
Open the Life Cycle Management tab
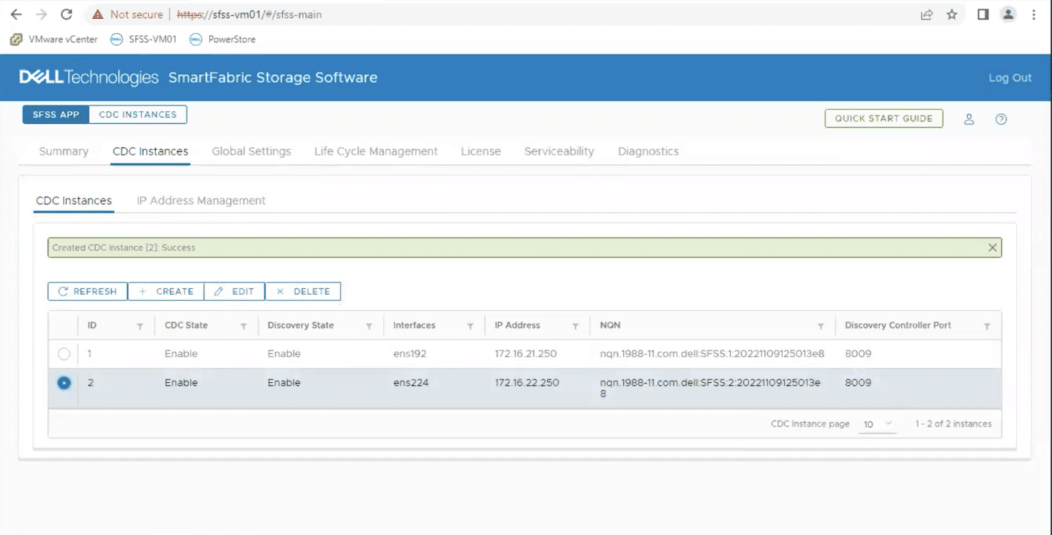coord(376,151)
